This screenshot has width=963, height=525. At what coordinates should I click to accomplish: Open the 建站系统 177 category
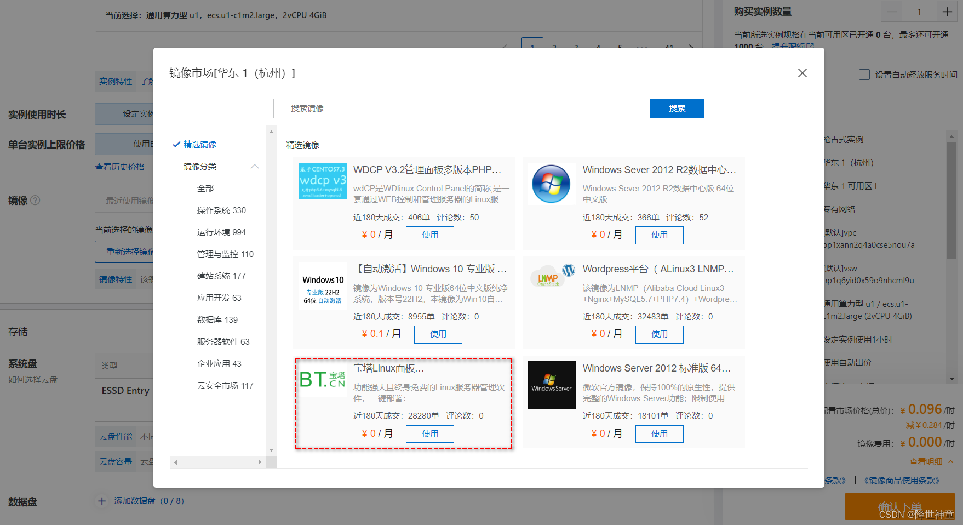pos(221,276)
